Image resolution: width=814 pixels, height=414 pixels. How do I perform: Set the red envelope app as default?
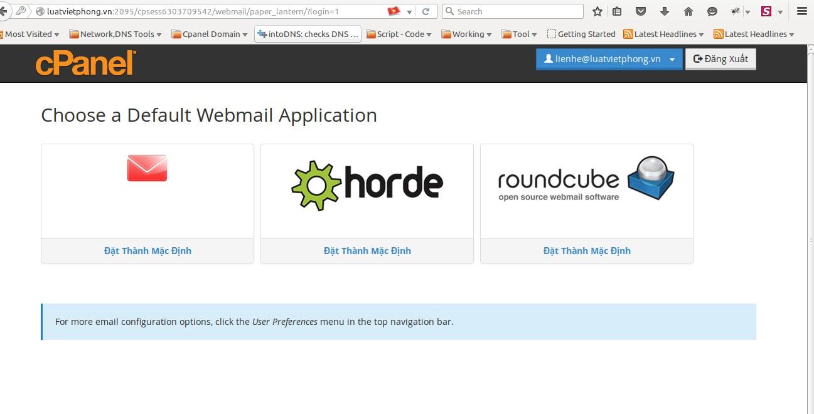coord(147,251)
